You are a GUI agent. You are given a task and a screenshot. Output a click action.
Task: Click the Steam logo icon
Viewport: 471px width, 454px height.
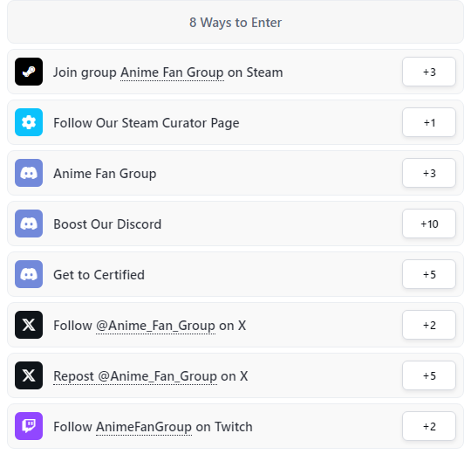pos(29,72)
